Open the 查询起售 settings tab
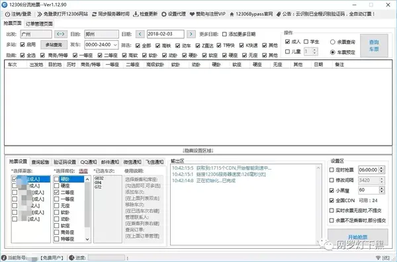This screenshot has height=262, width=397. pos(40,162)
